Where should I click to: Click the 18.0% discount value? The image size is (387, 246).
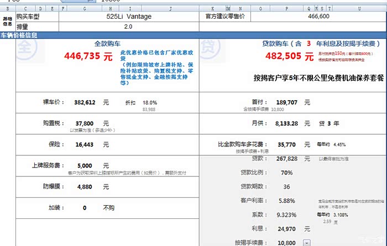tap(150, 103)
